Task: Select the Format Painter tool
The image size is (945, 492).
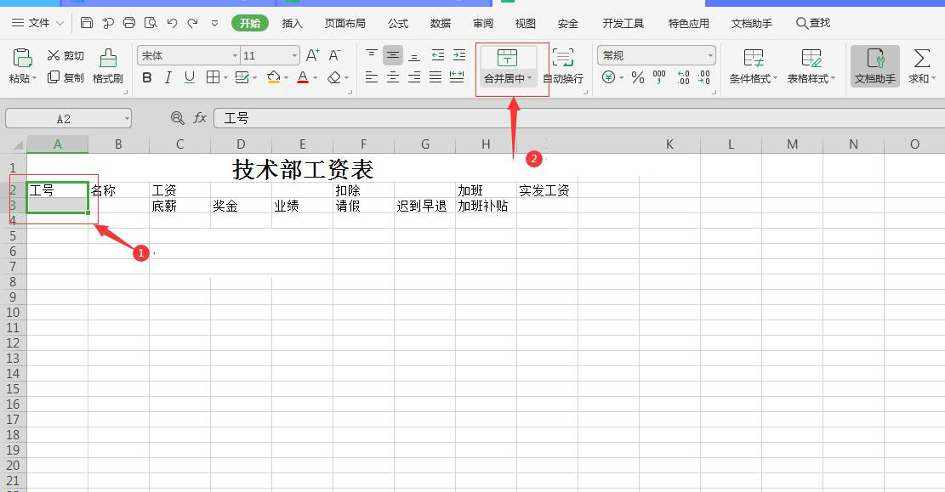Action: click(x=107, y=67)
